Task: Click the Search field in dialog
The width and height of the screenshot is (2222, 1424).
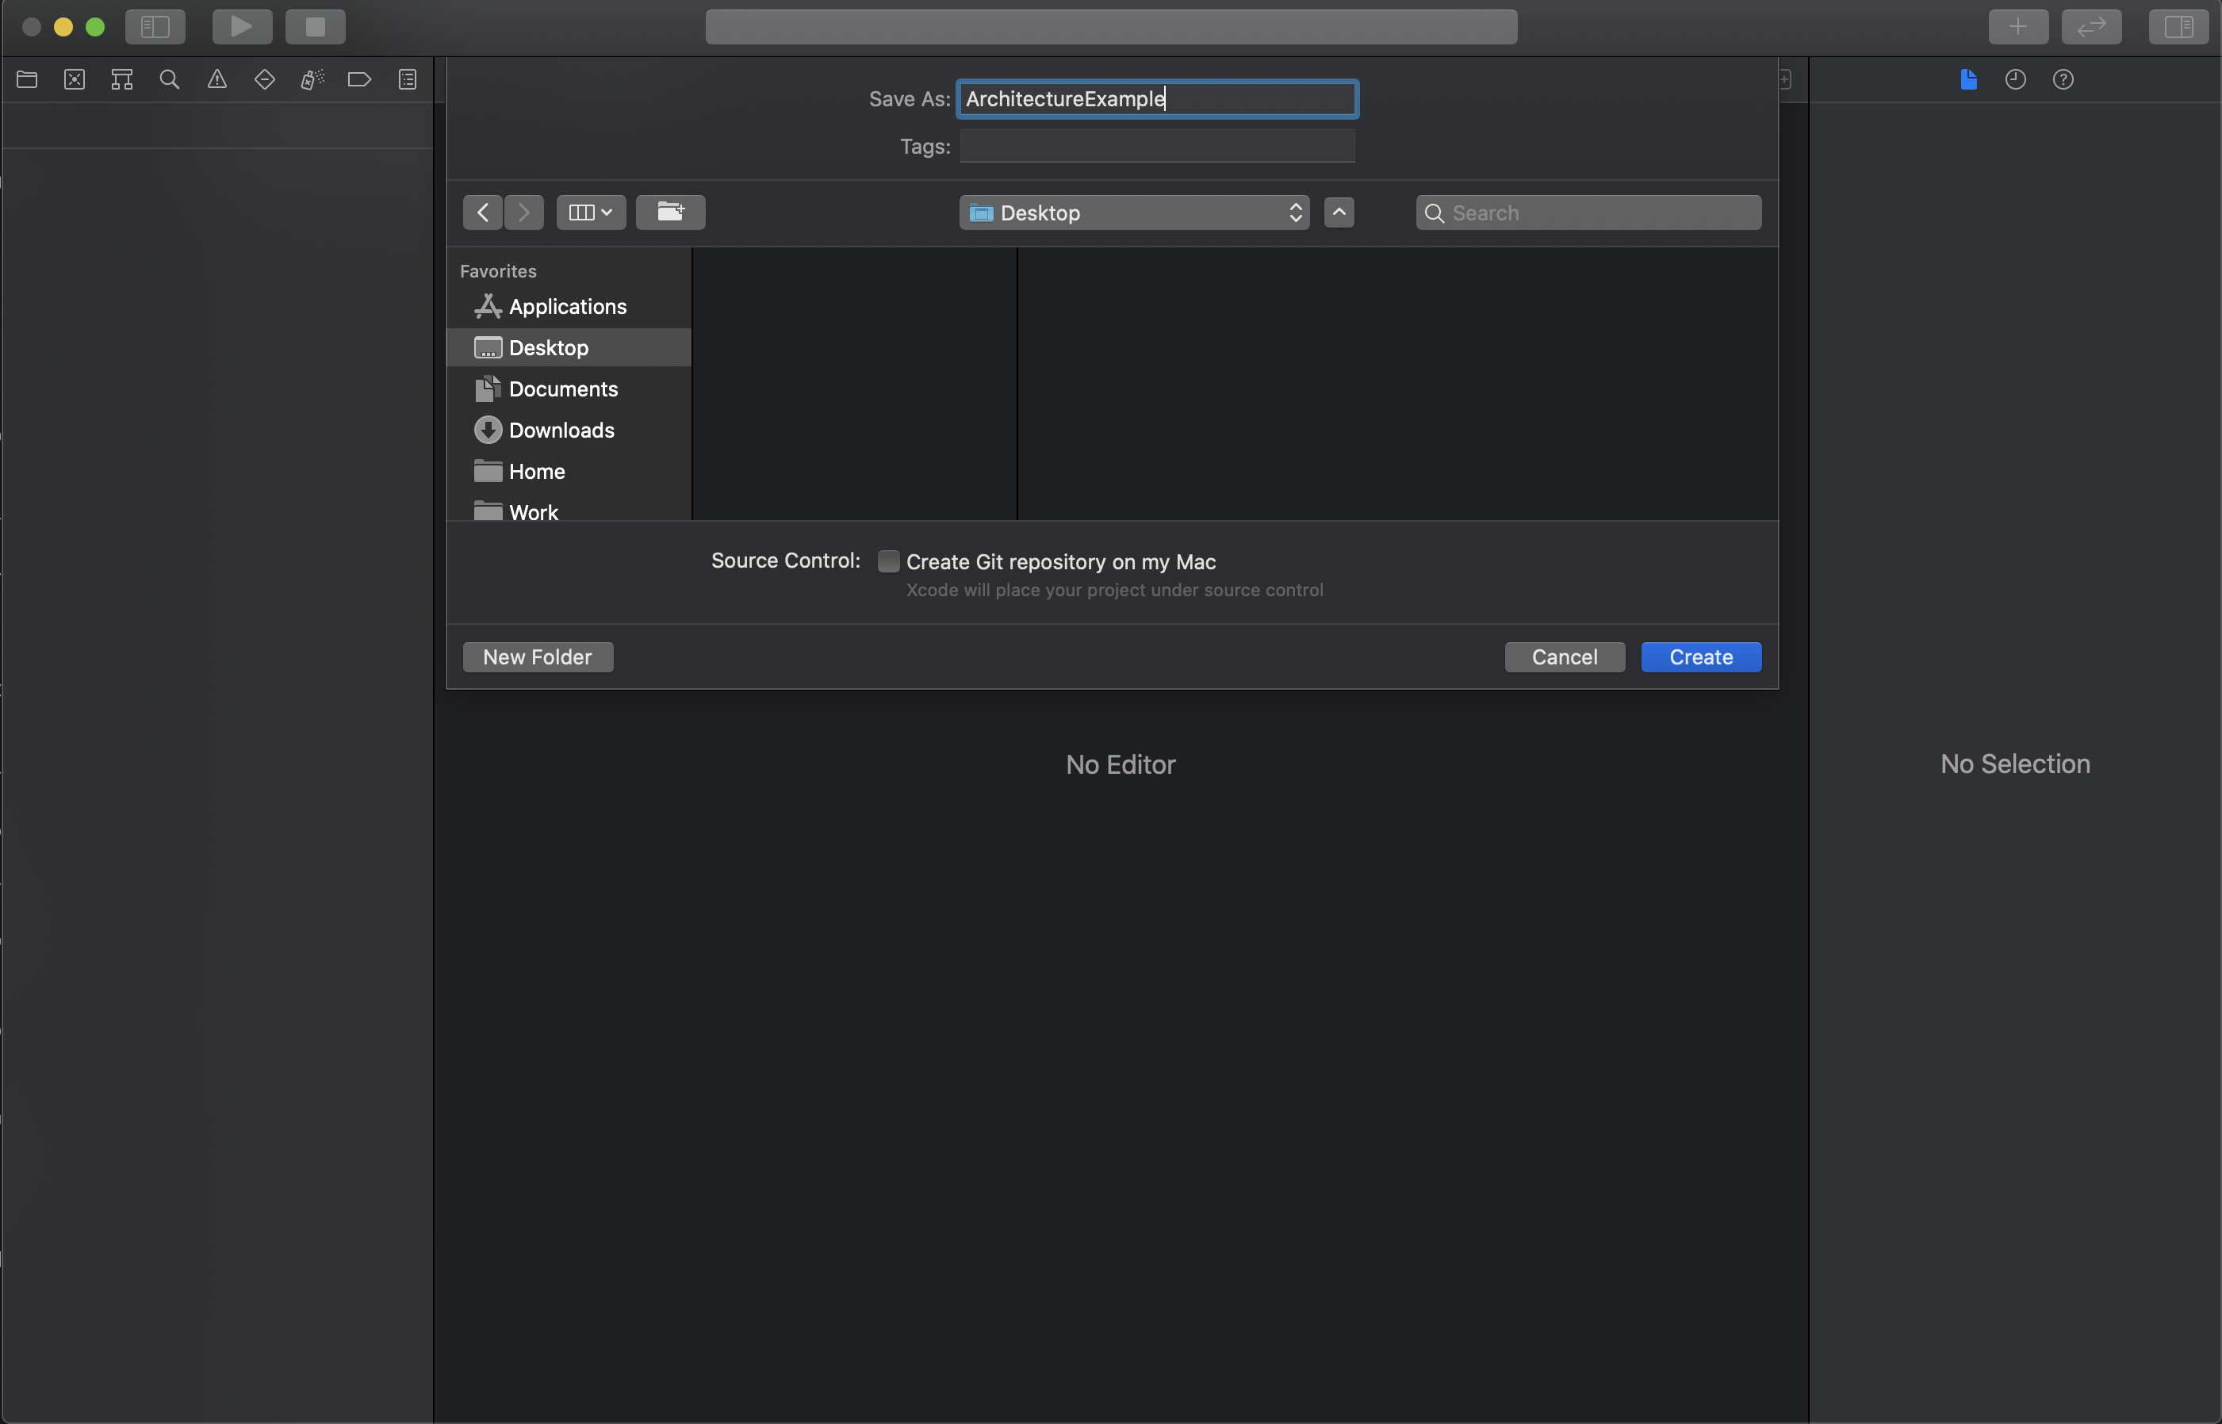Action: pos(1599,212)
